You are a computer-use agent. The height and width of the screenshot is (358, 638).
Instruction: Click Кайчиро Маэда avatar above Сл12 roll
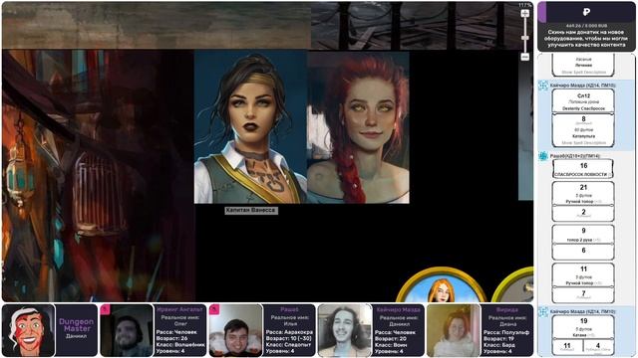pos(543,86)
